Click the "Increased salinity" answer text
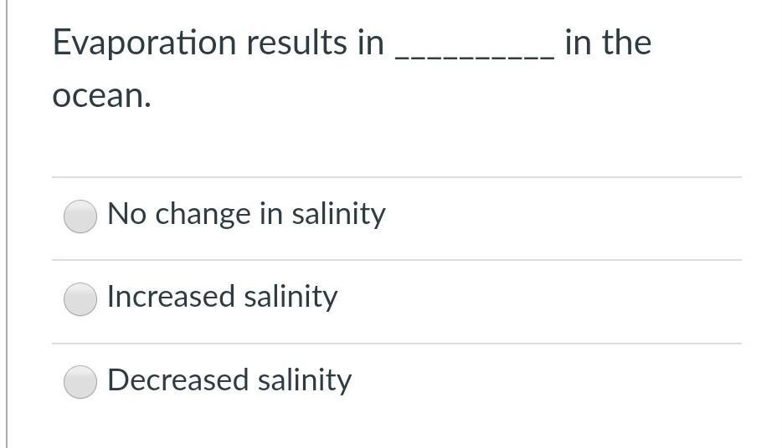Screen dimensions: 782x448 pyautogui.click(x=222, y=297)
